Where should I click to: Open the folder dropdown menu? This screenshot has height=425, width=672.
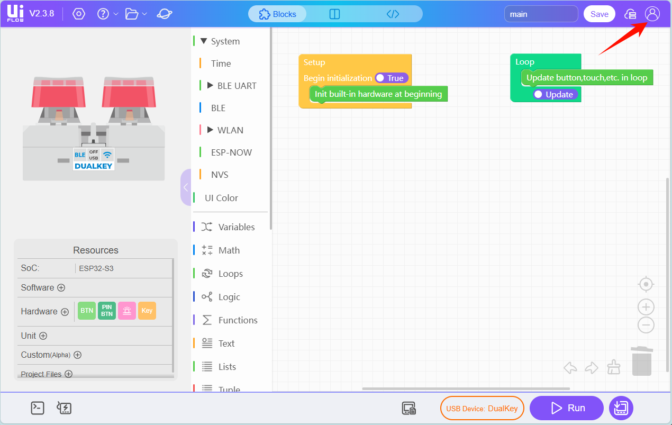tap(136, 14)
